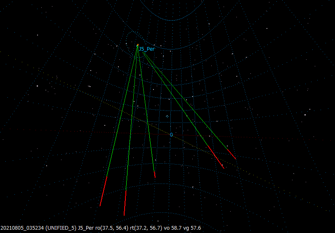Click the vg 57.6 velocity value
335x233 pixels.
coord(192,228)
